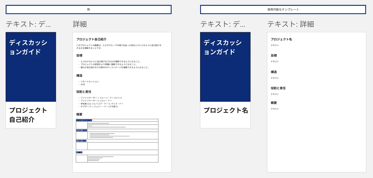Click the イントロダクション - 5分 table row header

tap(84, 120)
